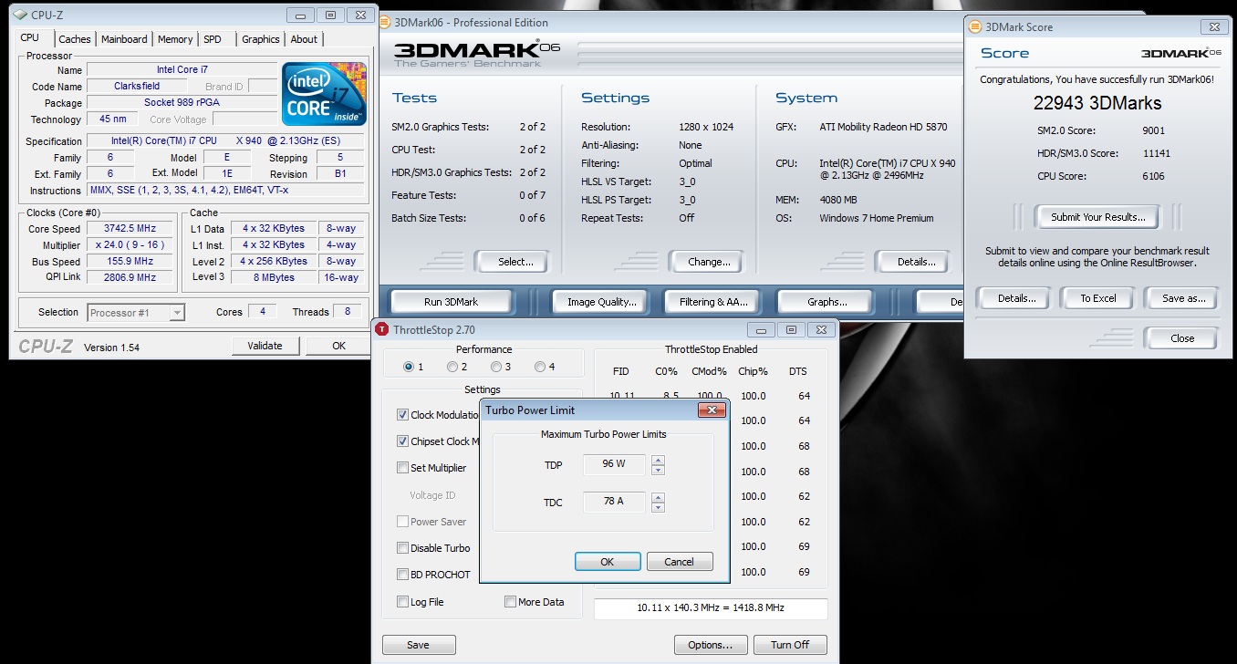Click OK in Turbo Power Limit dialog
Screen dimensions: 1237x664
tap(608, 562)
